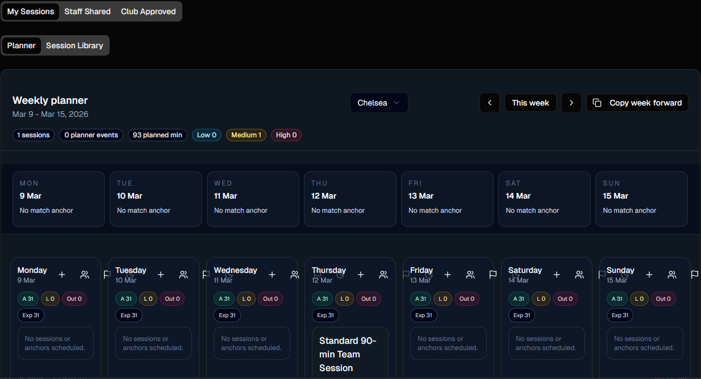This screenshot has width=701, height=379.
Task: Open the Chelsea team dropdown
Action: (379, 103)
